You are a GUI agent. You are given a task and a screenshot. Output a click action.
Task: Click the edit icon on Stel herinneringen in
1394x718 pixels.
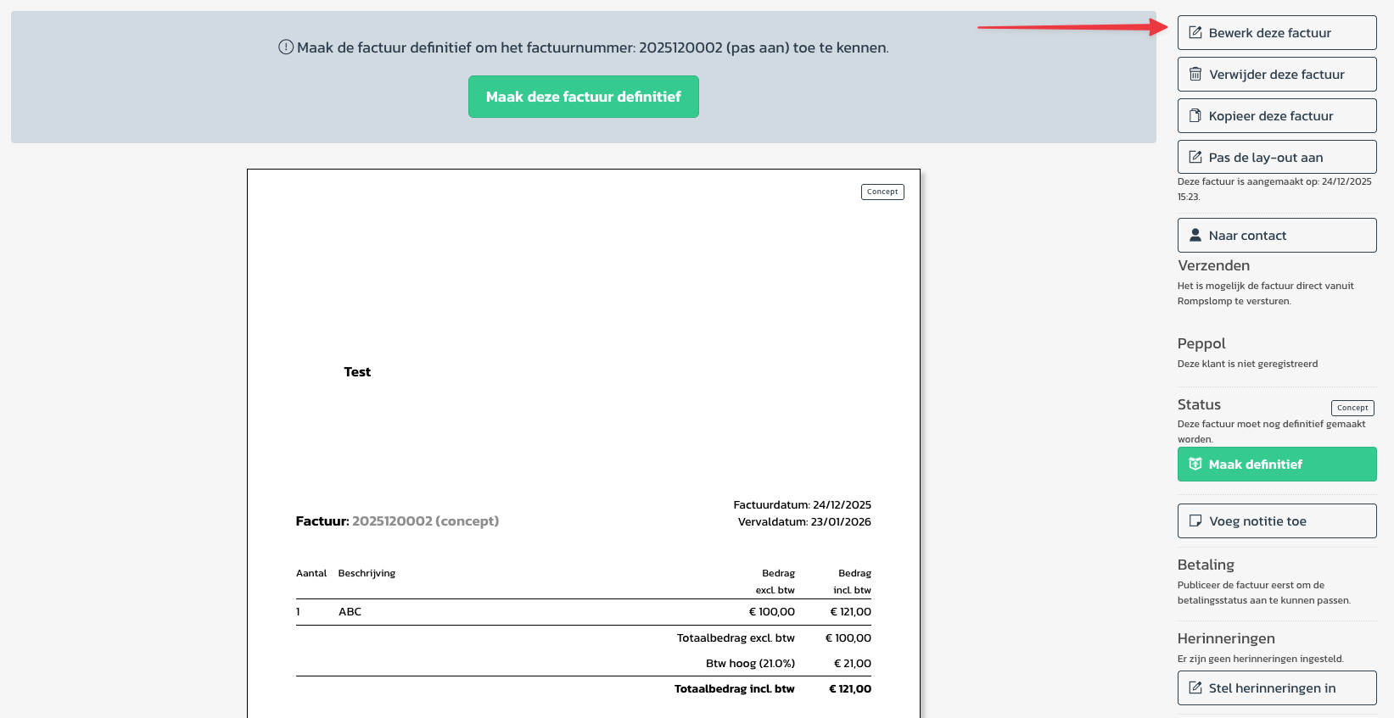1195,688
